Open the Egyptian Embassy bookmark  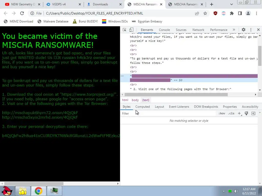147,21
